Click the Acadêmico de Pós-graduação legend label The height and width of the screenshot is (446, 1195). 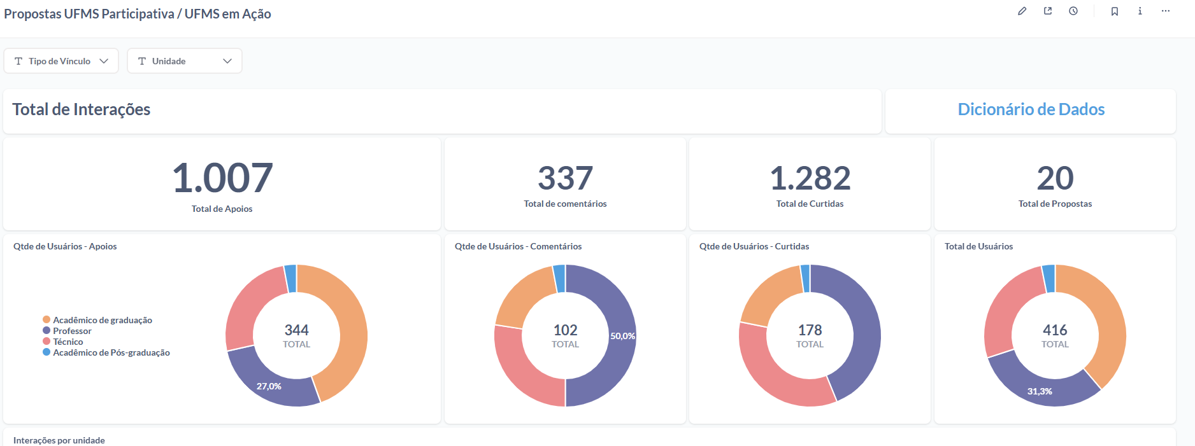(111, 352)
